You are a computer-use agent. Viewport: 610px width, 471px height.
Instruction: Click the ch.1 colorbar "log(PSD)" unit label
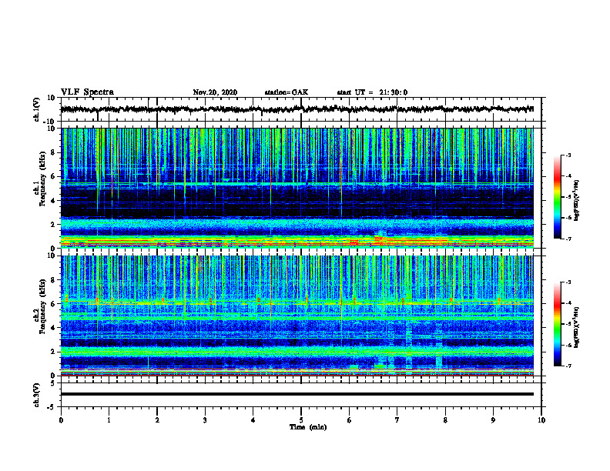(x=577, y=201)
